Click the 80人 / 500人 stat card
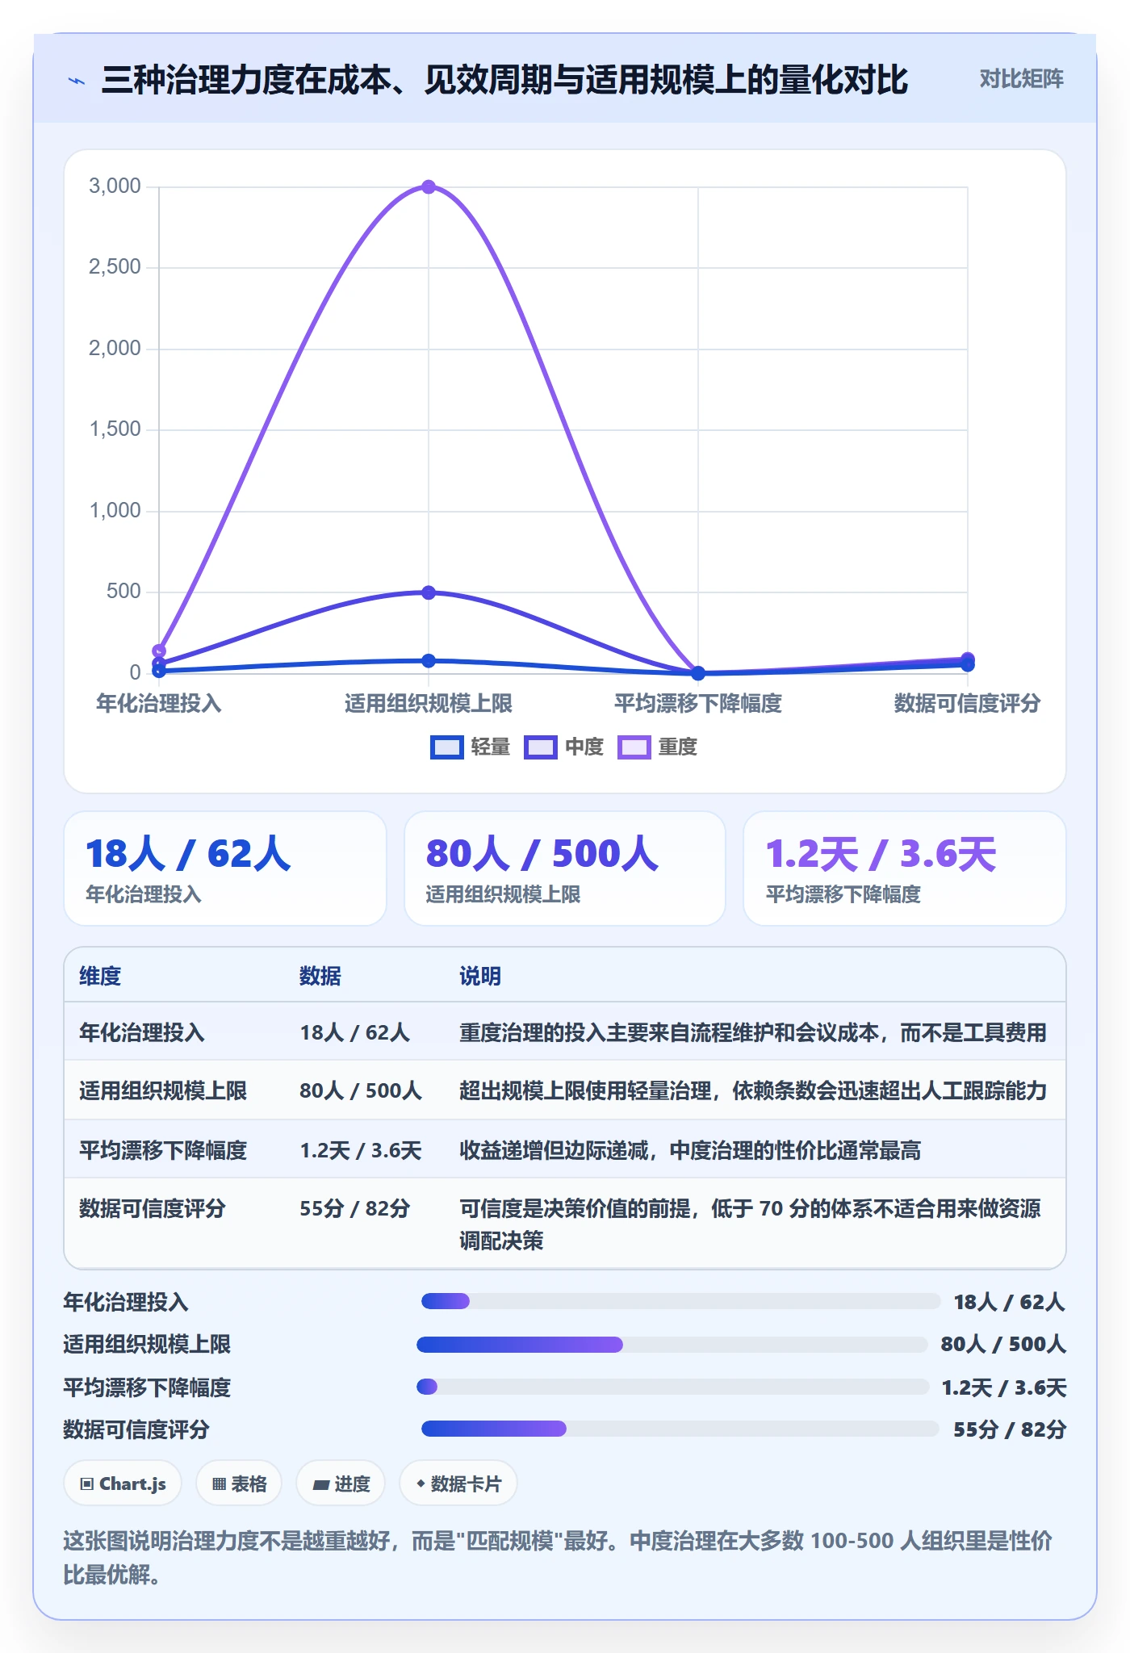 565,868
